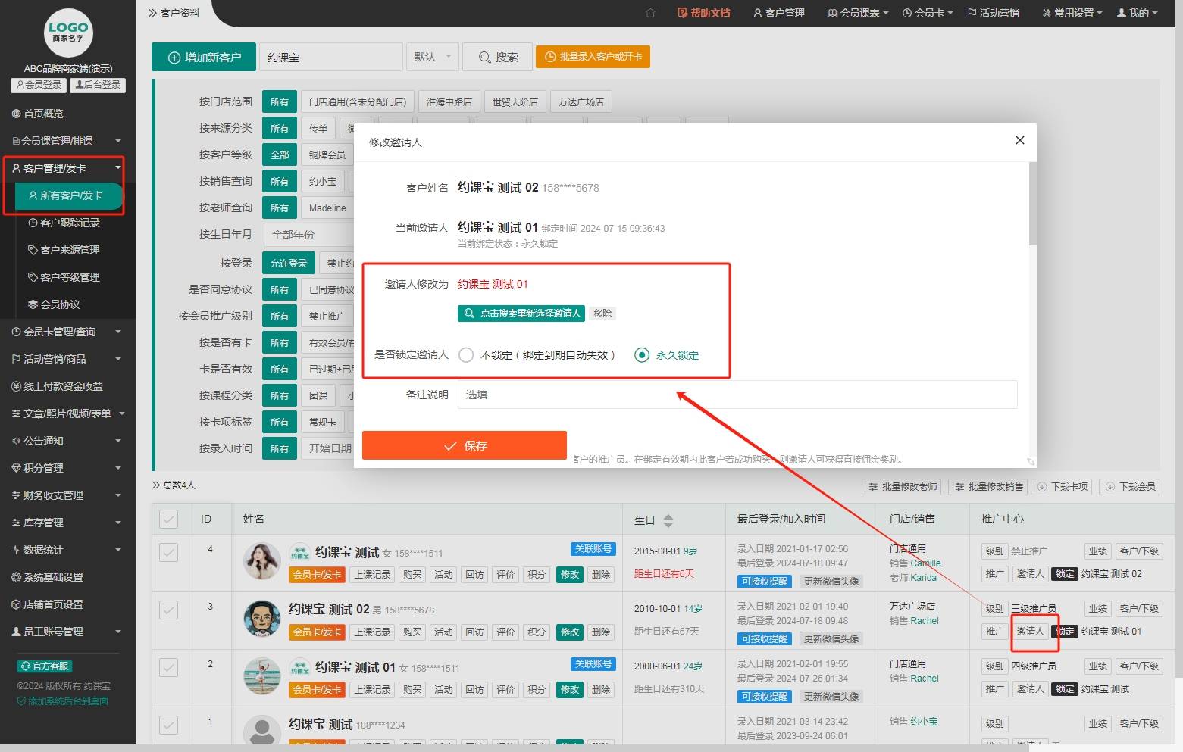1183x752 pixels.
Task: Click 修改 for customer ID 3
Action: click(569, 632)
